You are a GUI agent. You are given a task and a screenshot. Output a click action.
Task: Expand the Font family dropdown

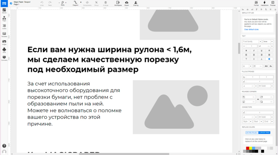(x=252, y=42)
